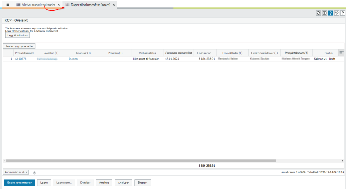Click the scrollbar's left arrow
Viewport: 346px width, 189px height.
tap(5, 161)
